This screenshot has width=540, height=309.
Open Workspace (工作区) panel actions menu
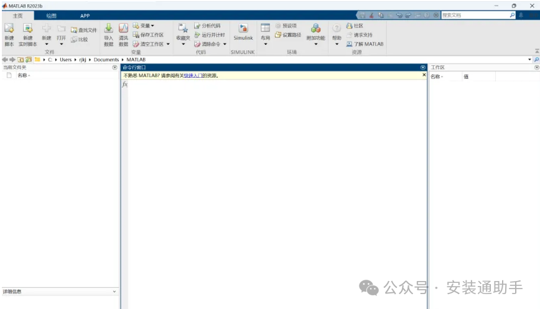[x=536, y=67]
